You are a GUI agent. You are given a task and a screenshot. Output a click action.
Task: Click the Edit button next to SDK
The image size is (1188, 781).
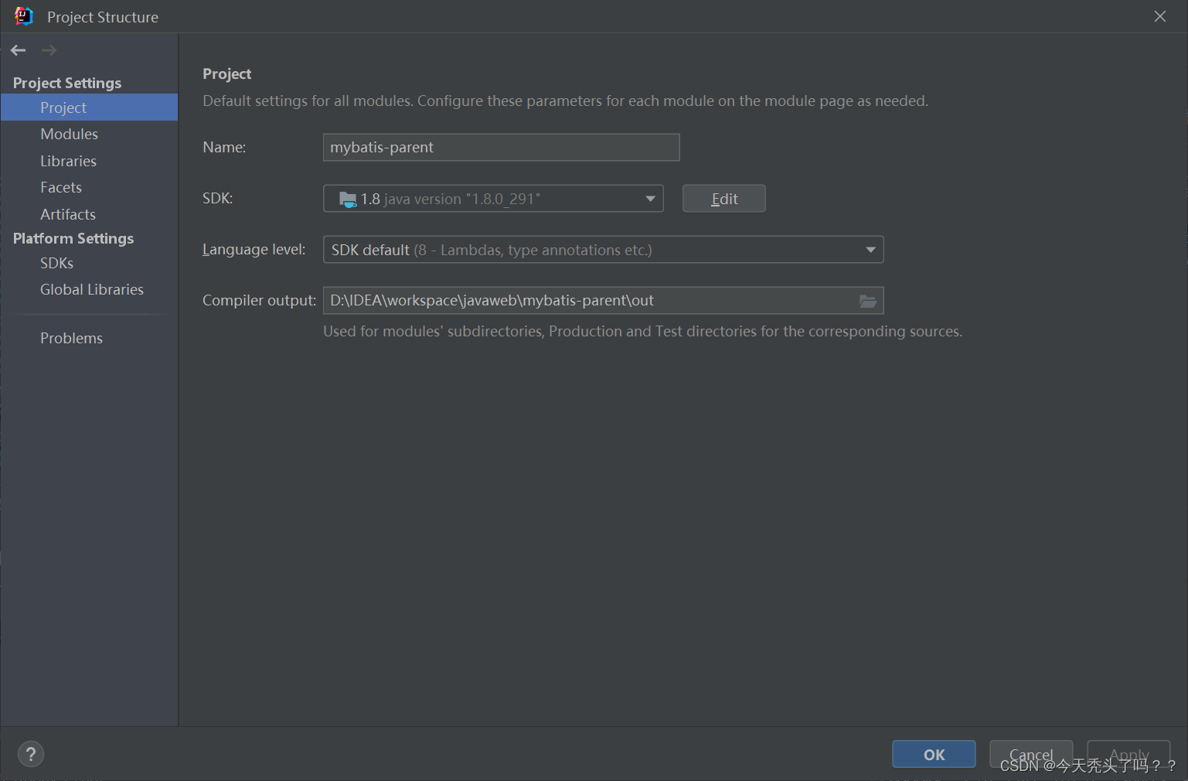723,198
